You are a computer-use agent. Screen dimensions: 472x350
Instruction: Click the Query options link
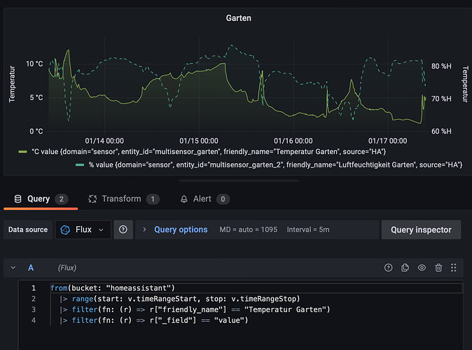pyautogui.click(x=181, y=230)
